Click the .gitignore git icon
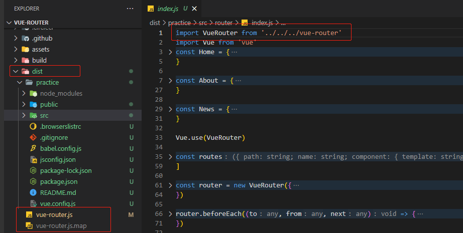 tap(34, 137)
